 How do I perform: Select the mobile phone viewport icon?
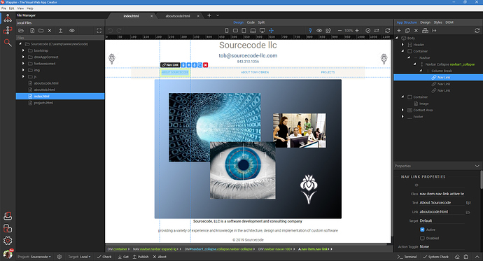coord(227,31)
